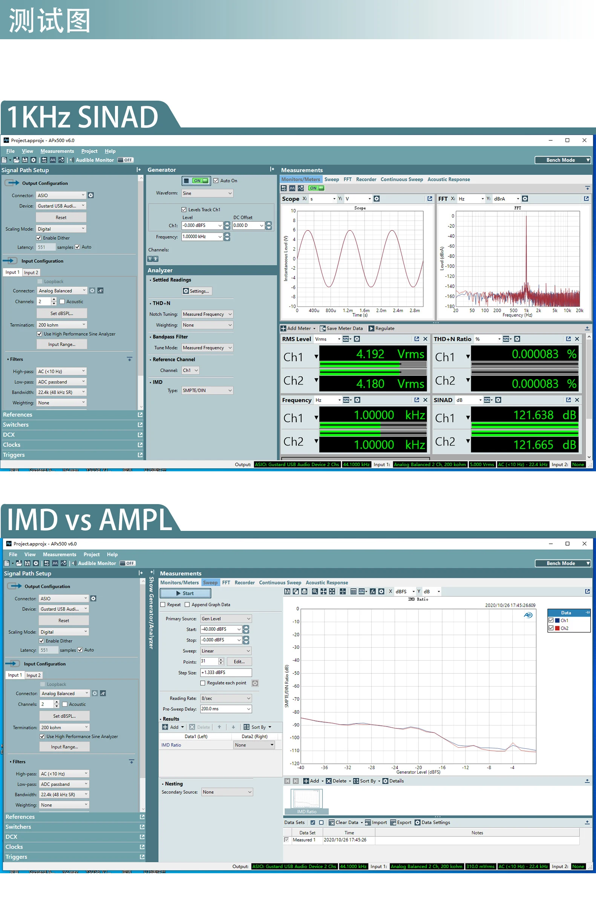Click the Start sweep button
596x900 pixels.
185,593
